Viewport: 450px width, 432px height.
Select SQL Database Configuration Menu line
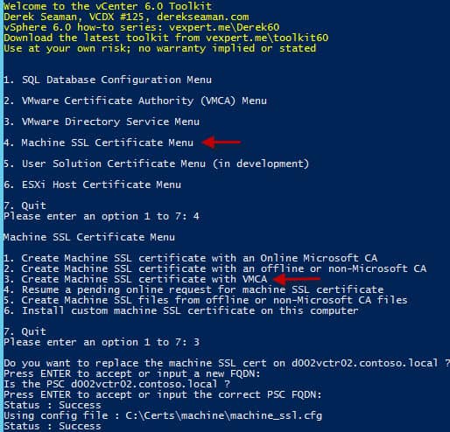[108, 80]
